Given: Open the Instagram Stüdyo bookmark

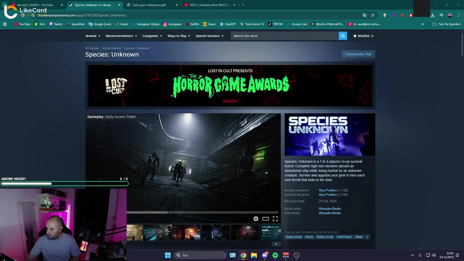Looking at the screenshot, I should [x=146, y=24].
